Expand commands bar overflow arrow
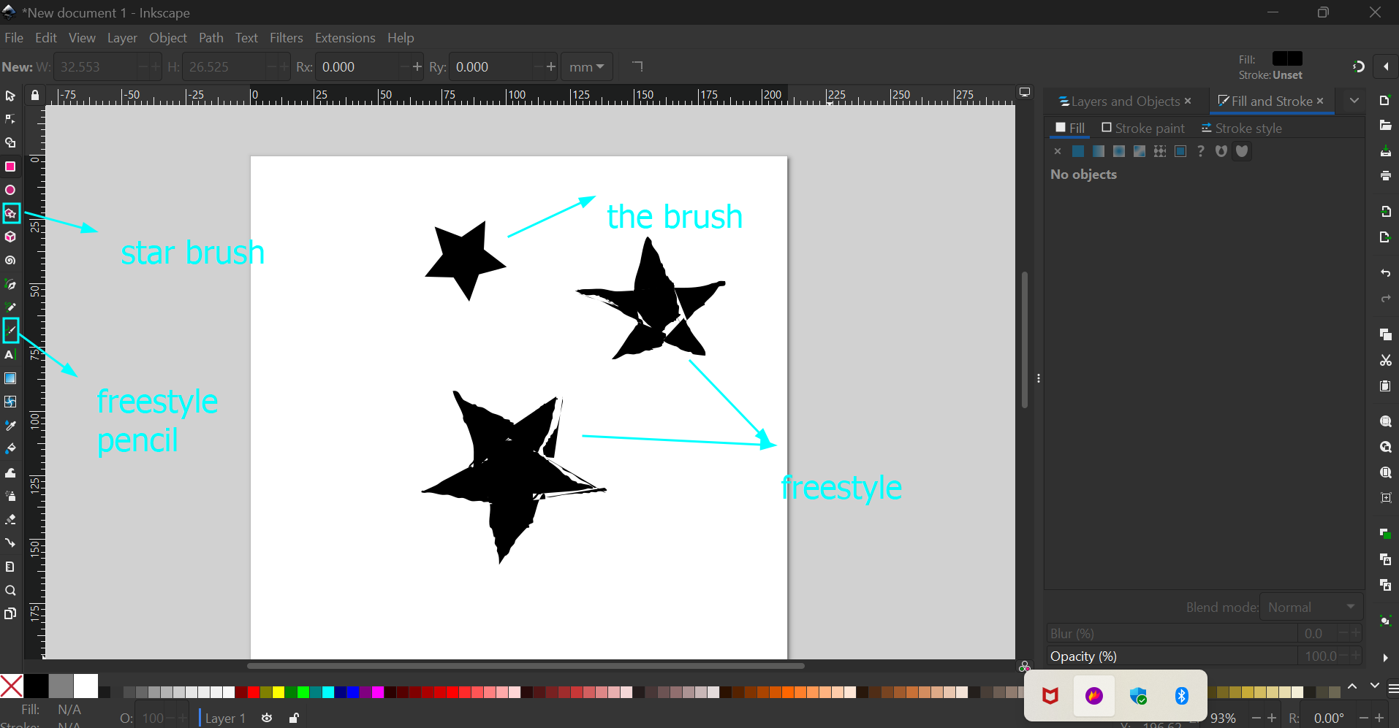This screenshot has height=728, width=1399. 1385,657
